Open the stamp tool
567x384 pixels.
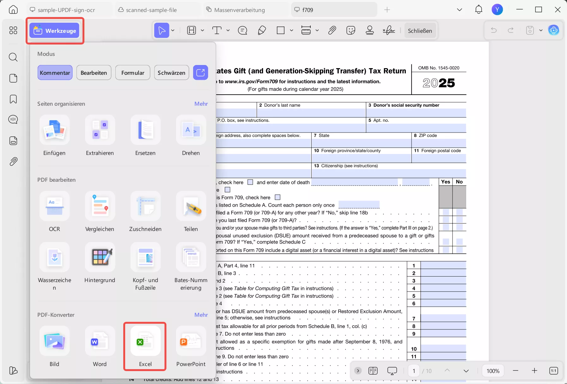pos(370,31)
